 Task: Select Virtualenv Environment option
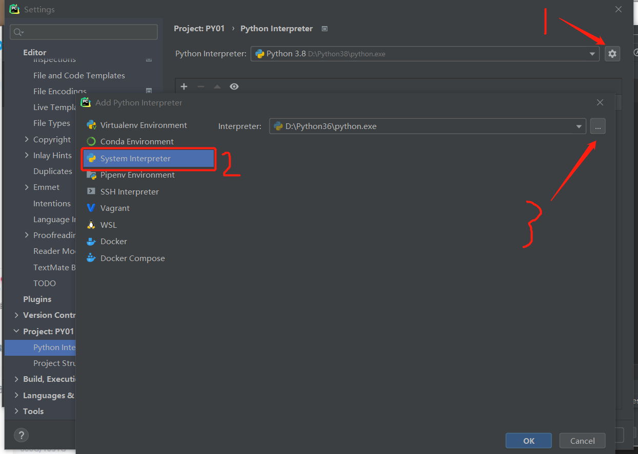(143, 125)
